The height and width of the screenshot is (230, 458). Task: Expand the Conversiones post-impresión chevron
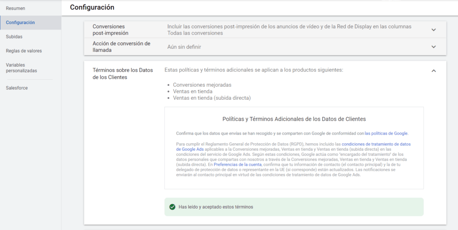(434, 30)
